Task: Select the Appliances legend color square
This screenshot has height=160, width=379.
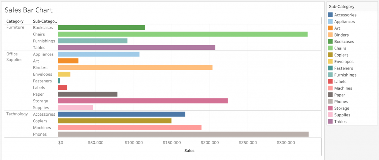Action: point(330,21)
